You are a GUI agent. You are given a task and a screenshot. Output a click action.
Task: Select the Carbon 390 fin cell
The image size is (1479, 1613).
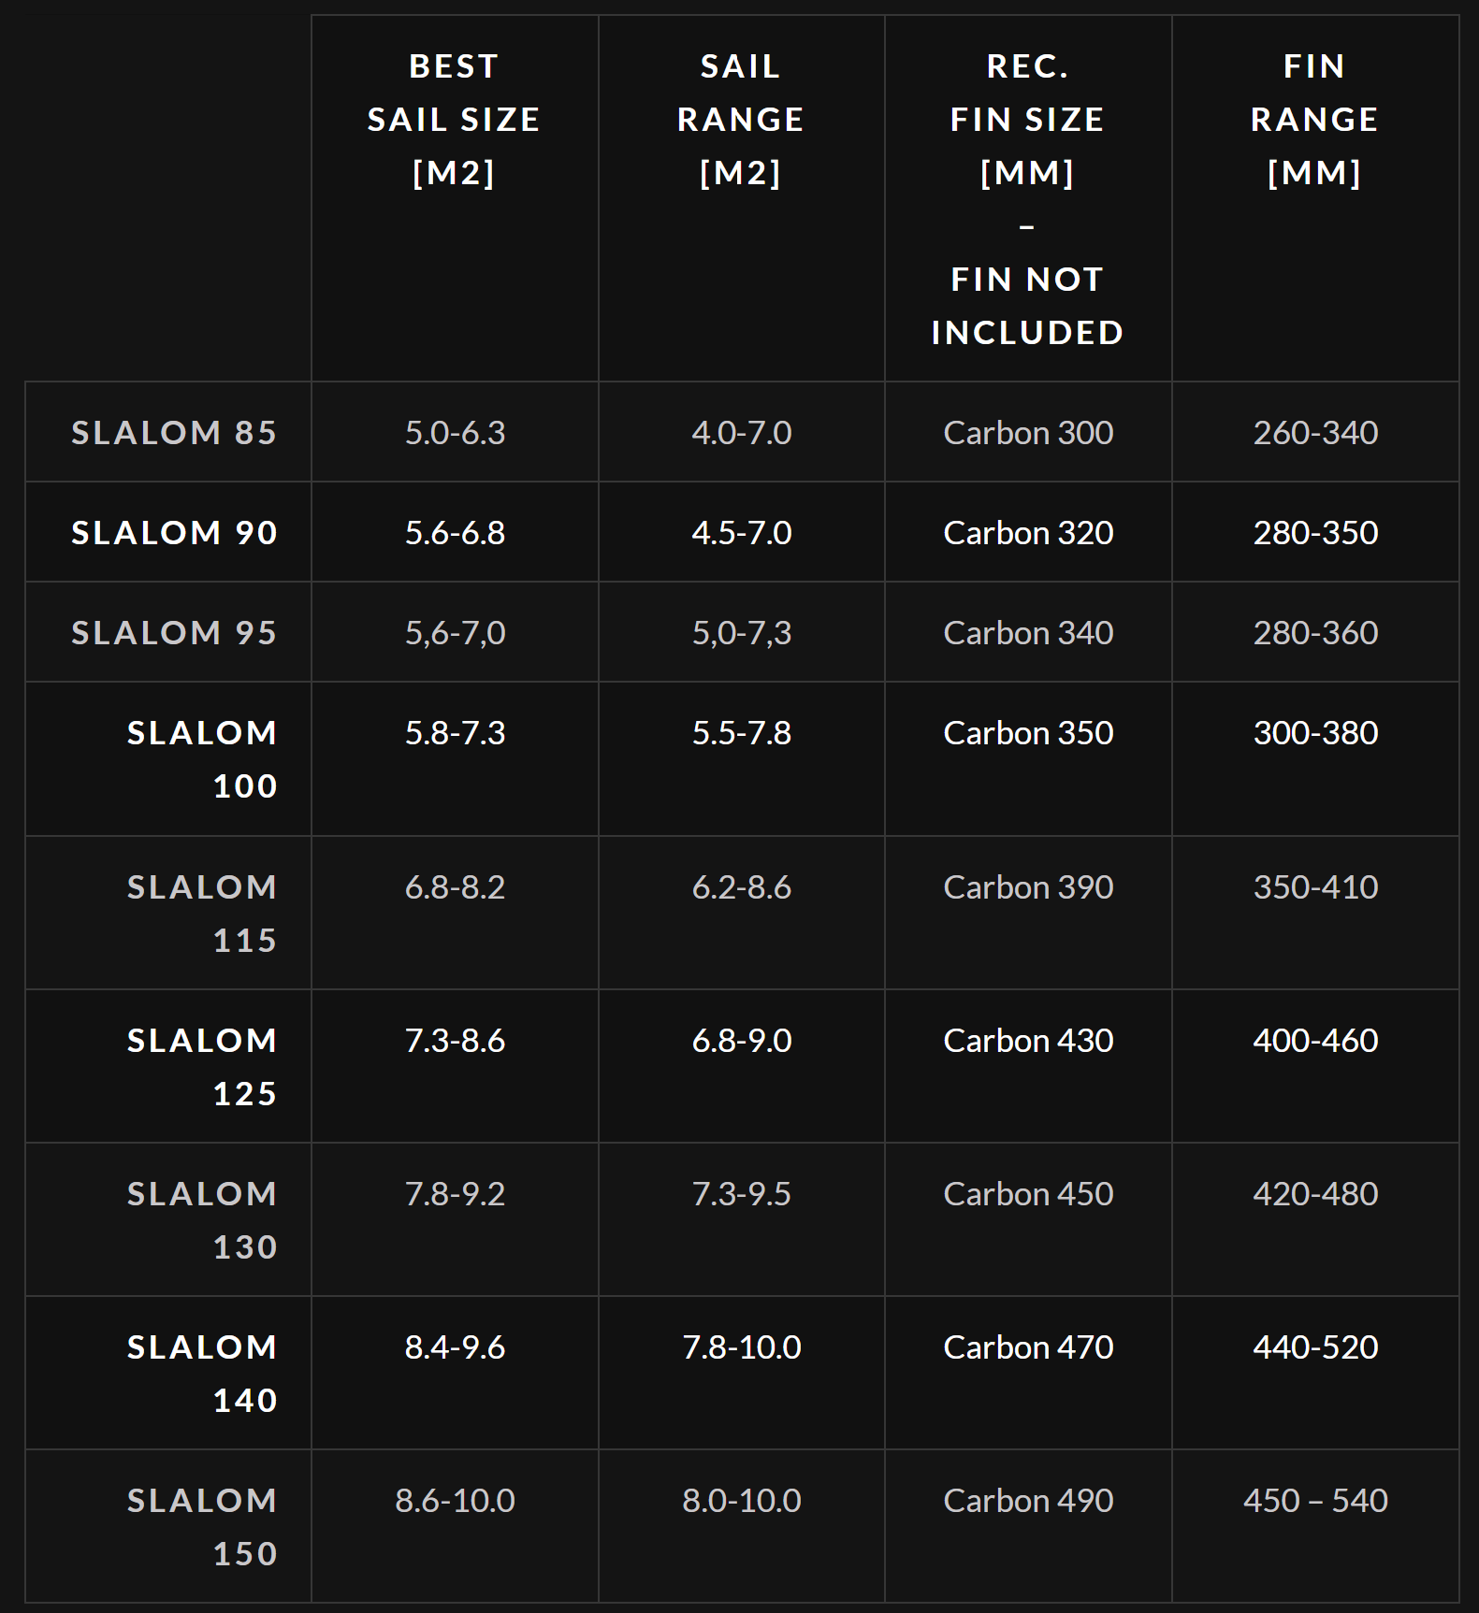(1028, 886)
